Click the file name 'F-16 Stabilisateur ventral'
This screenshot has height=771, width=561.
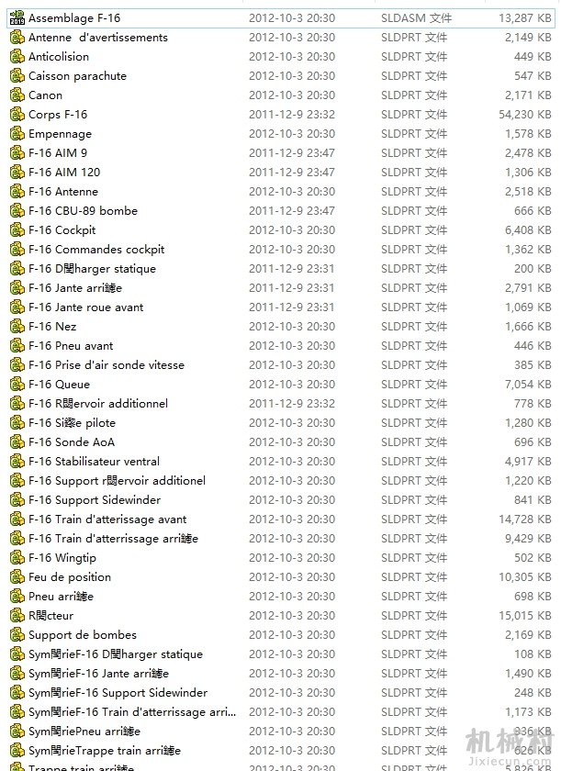94,461
